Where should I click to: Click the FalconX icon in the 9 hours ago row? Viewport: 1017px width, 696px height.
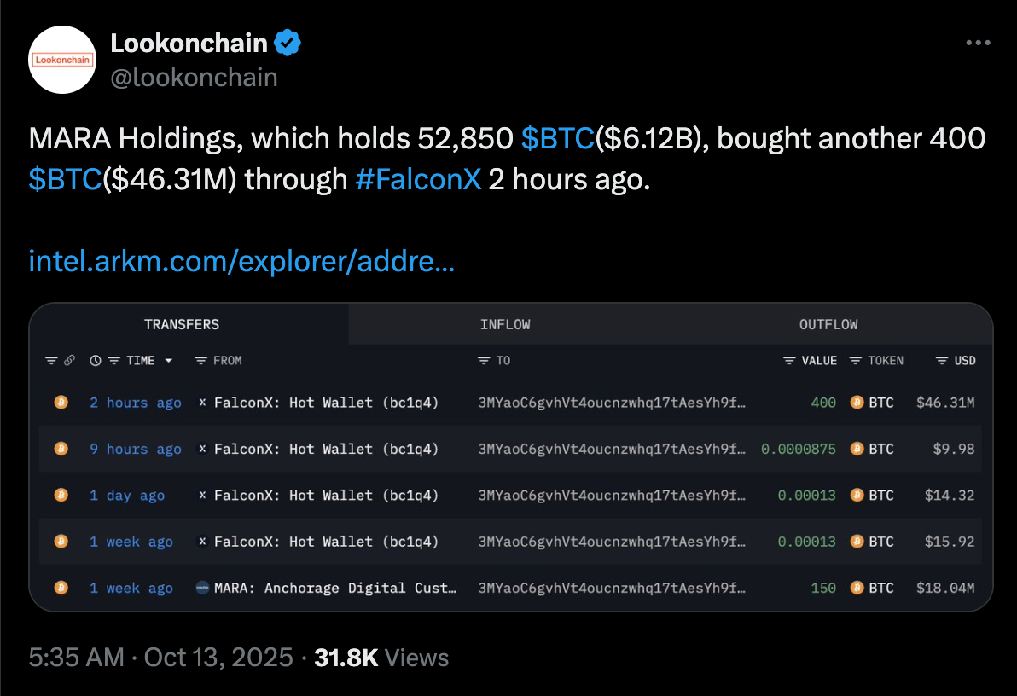pyautogui.click(x=202, y=449)
